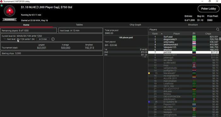Sort by Player column header
Screen dimensions: 221x117
[x=176, y=34]
